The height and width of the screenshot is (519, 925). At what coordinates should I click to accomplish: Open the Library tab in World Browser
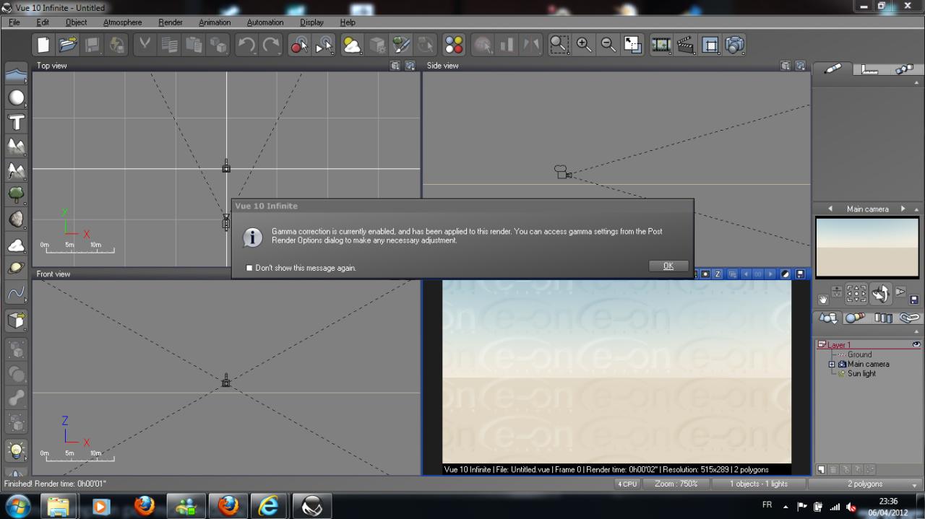883,318
